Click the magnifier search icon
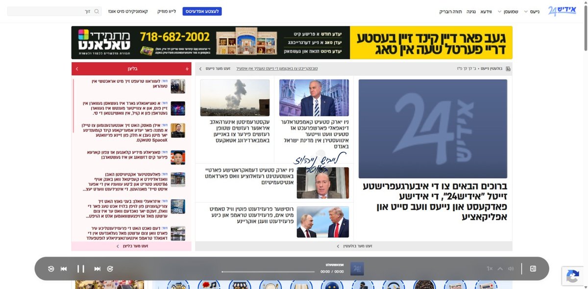Viewport: 588px width, 289px height. coord(97,11)
